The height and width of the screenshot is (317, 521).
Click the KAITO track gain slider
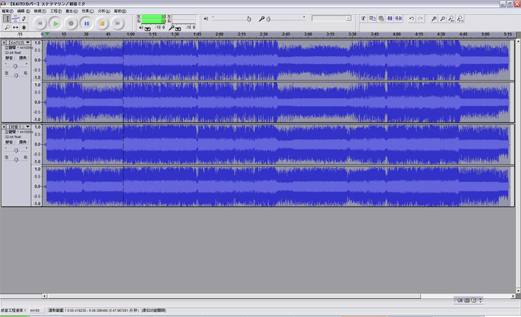pyautogui.click(x=16, y=66)
